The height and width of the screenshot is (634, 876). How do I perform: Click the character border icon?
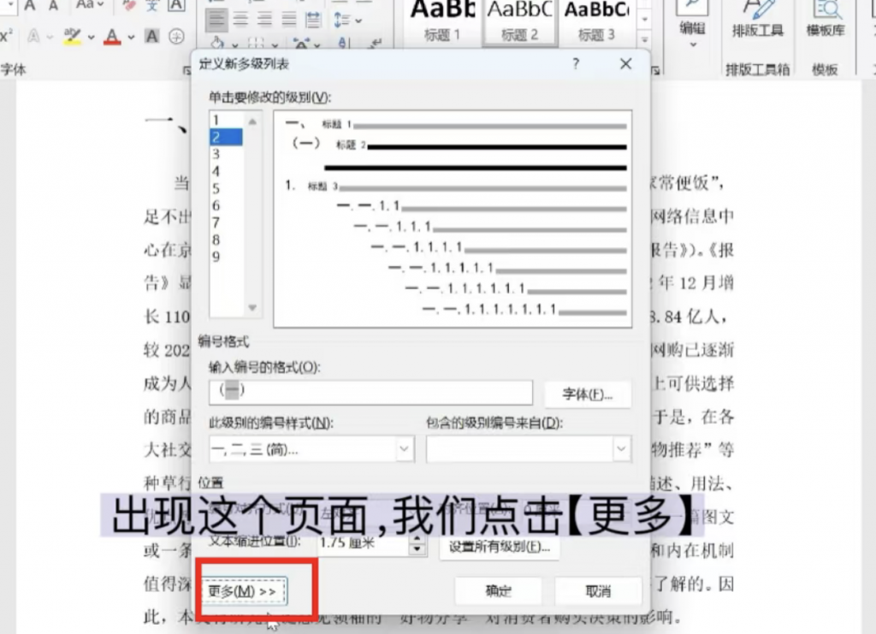pos(176,6)
